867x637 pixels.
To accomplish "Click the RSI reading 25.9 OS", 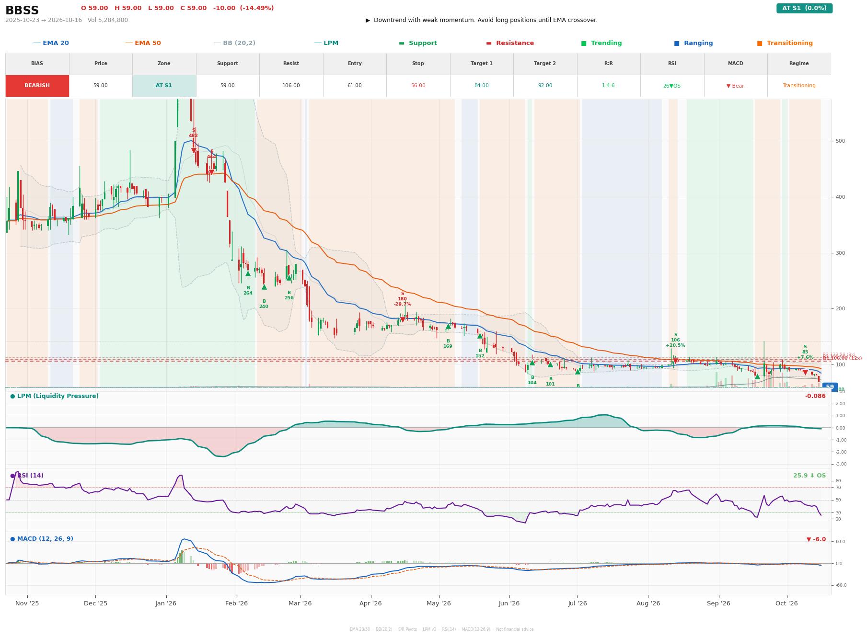I will click(x=809, y=476).
